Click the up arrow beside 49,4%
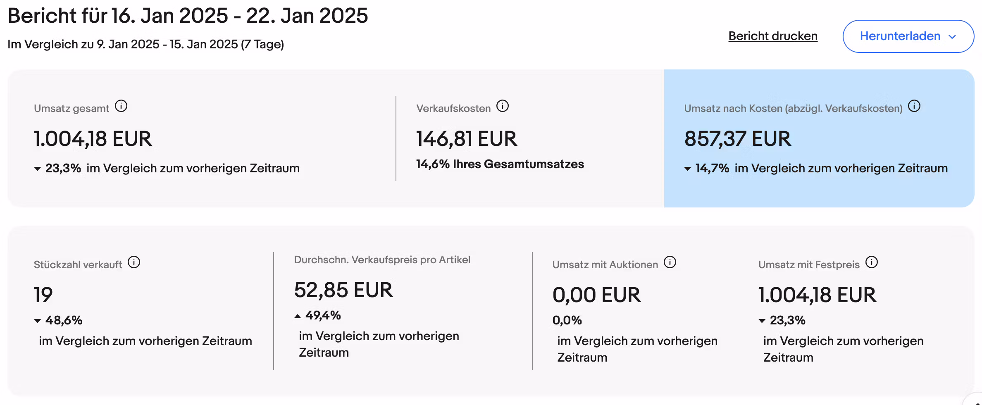The height and width of the screenshot is (405, 982). [298, 316]
